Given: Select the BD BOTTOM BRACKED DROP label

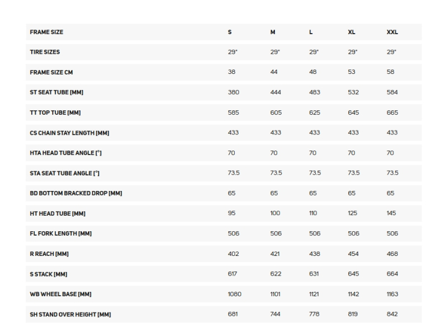Looking at the screenshot, I should (76, 193).
